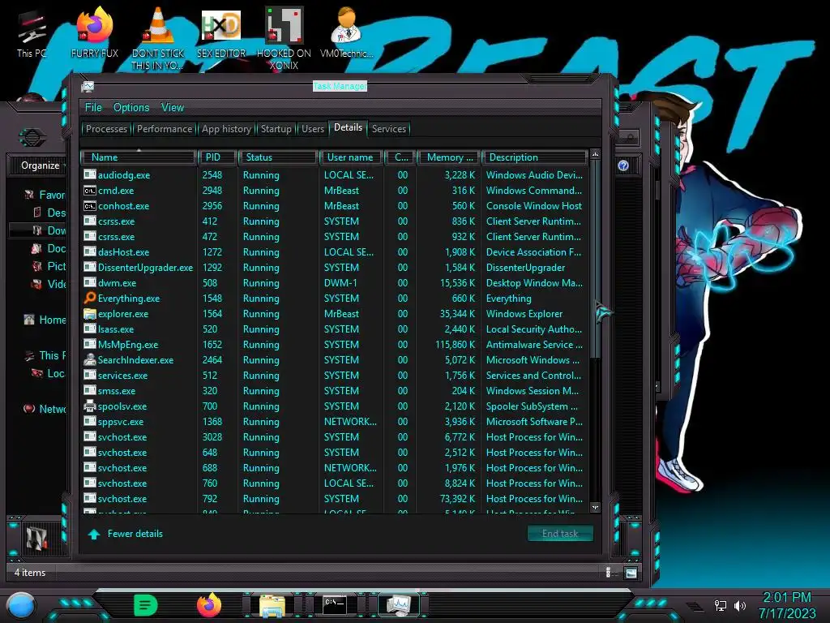This screenshot has height=623, width=830.
Task: Switch to the Performance tab
Action: (165, 129)
